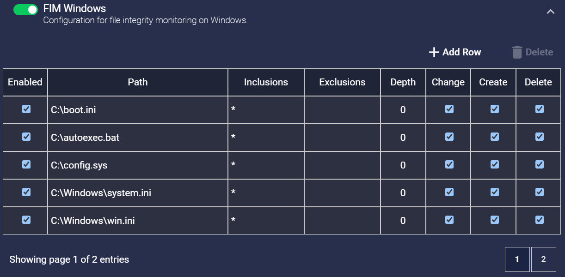Uncheck Delete for C:\Windows\win.ini row

pyautogui.click(x=540, y=220)
